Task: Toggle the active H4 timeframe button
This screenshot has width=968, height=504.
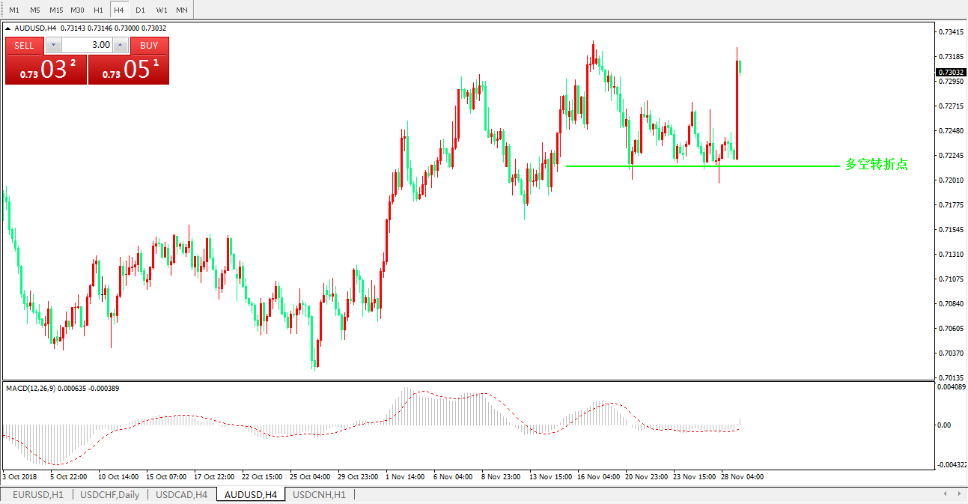Action: click(x=119, y=10)
